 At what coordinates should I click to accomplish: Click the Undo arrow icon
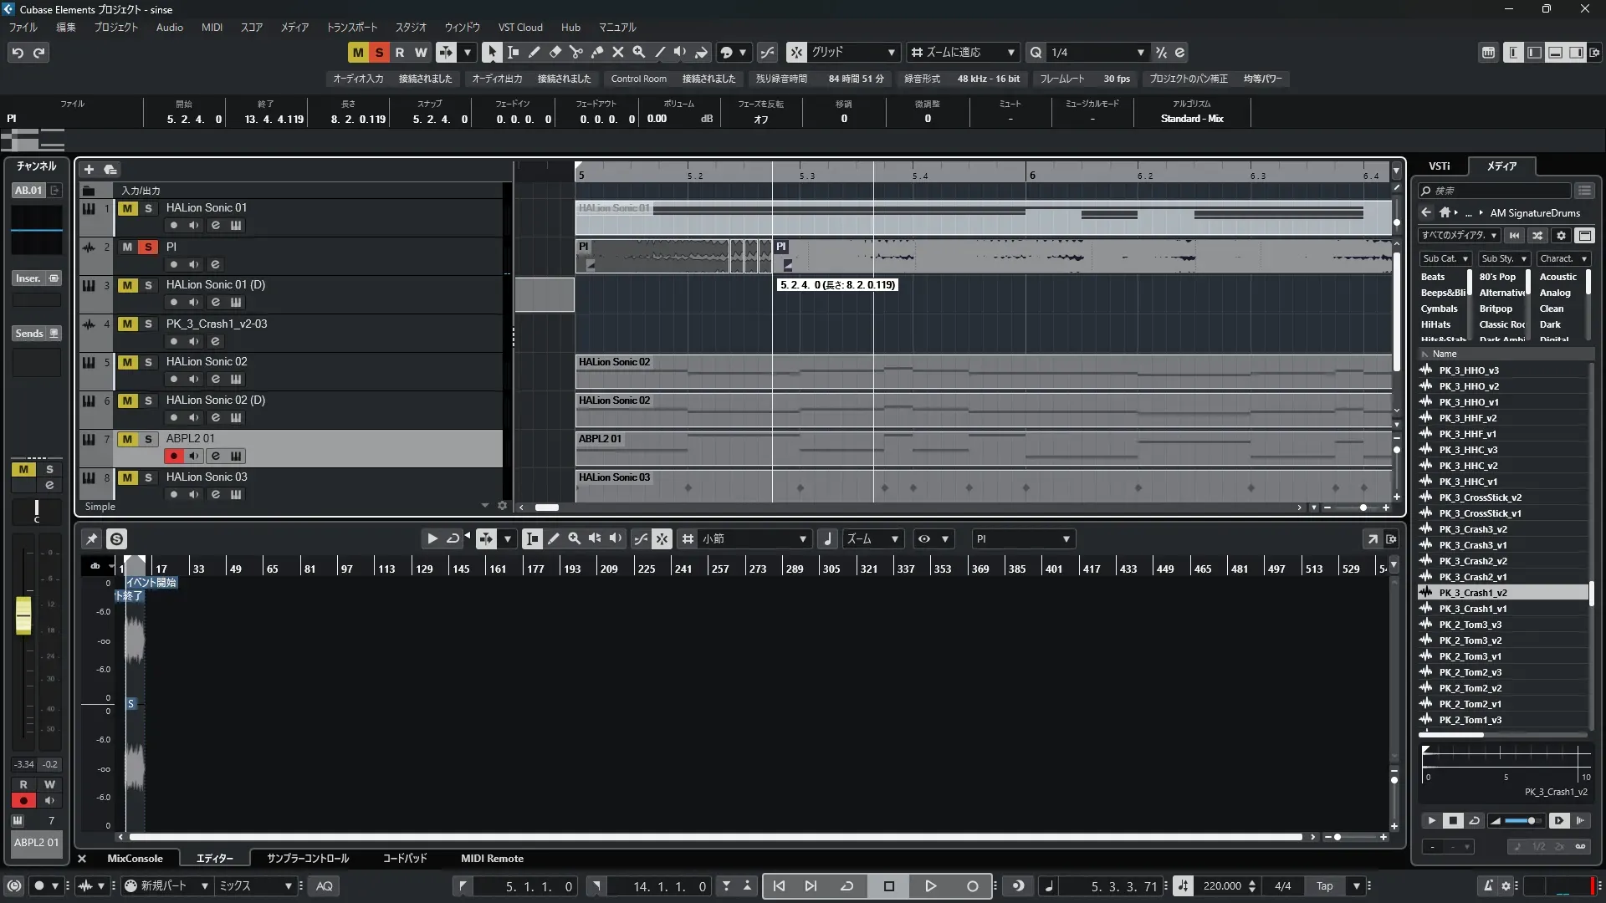18,53
